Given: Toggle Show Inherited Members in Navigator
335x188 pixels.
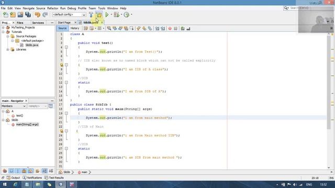Looking at the screenshot, I should point(5,171).
